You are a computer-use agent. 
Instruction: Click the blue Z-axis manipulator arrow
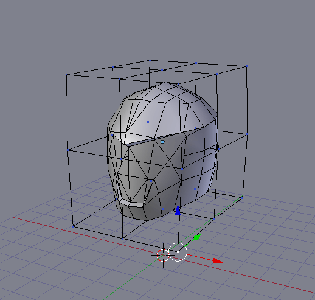point(178,210)
